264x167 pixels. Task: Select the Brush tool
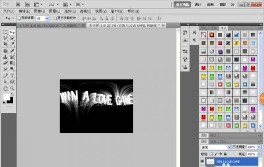pyautogui.click(x=12, y=51)
